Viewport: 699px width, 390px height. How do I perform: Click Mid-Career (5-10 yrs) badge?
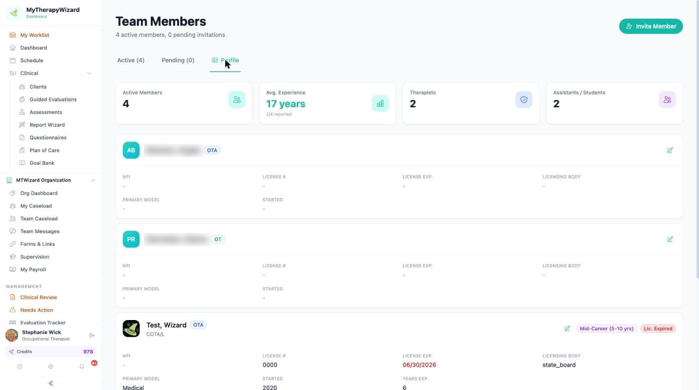[606, 329]
